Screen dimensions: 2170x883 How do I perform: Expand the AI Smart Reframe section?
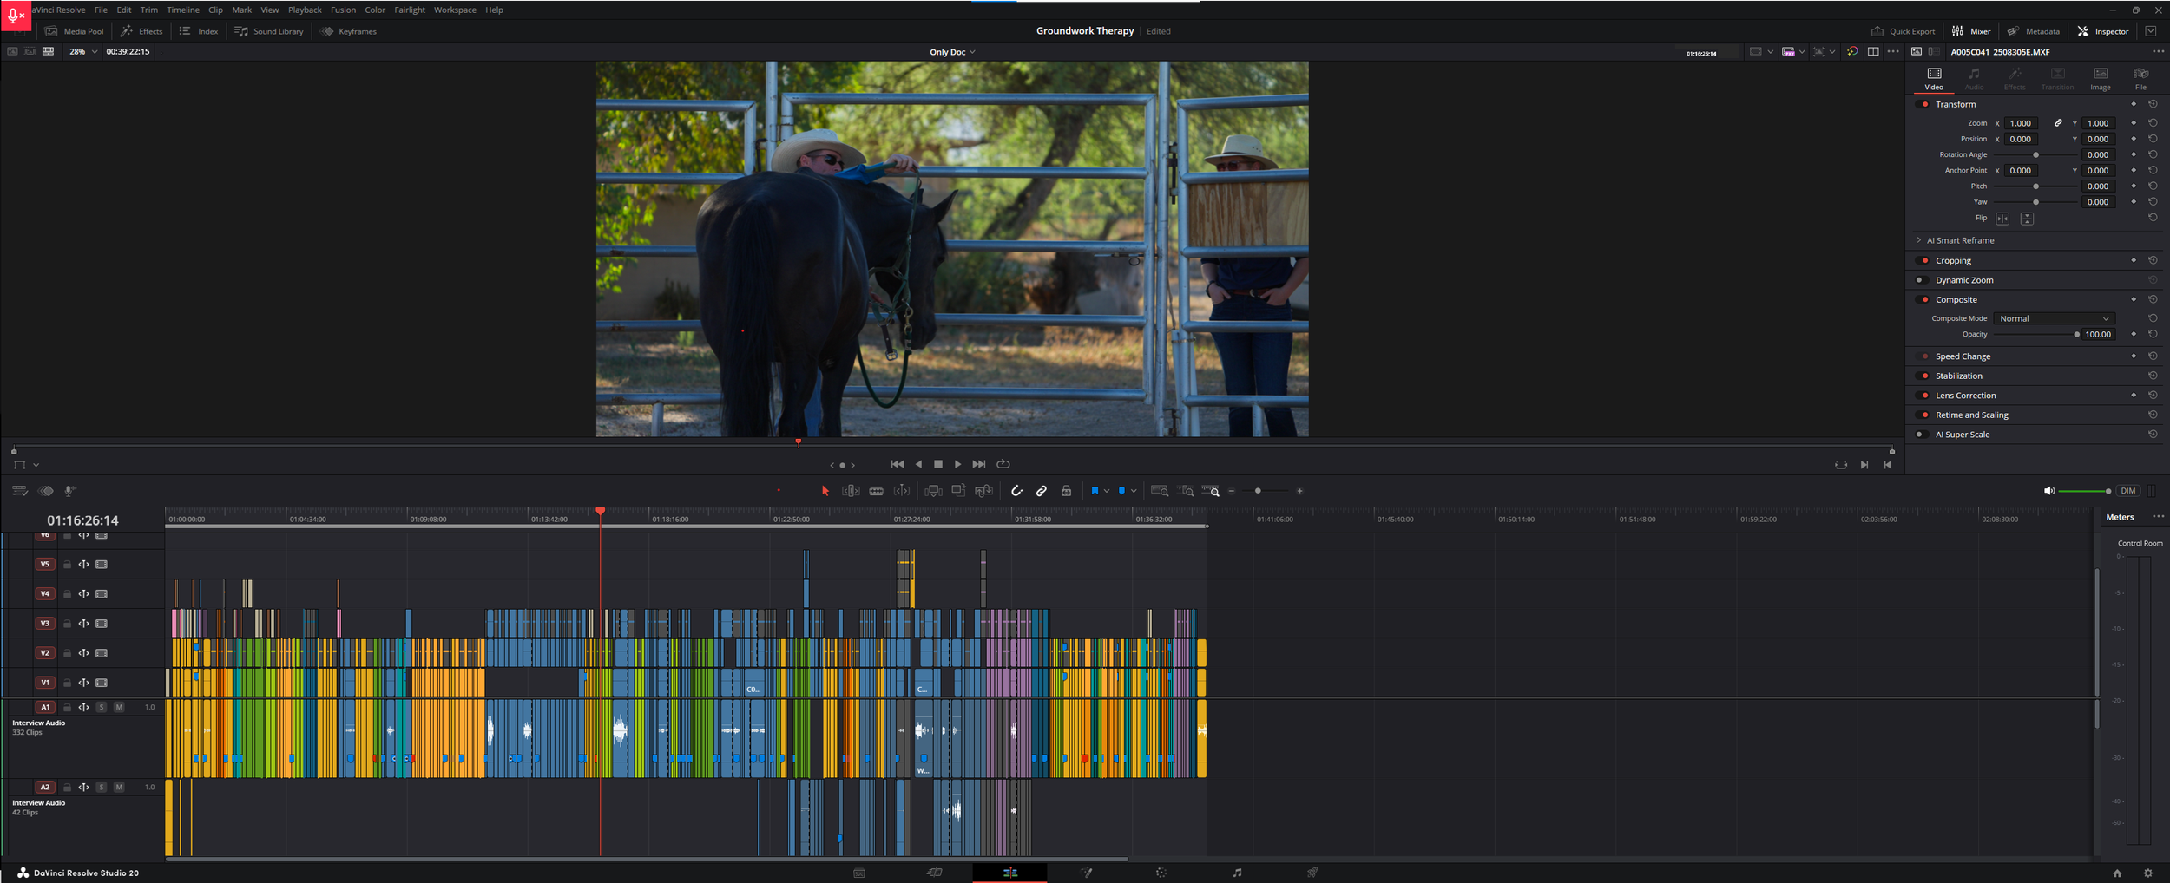pos(1918,240)
